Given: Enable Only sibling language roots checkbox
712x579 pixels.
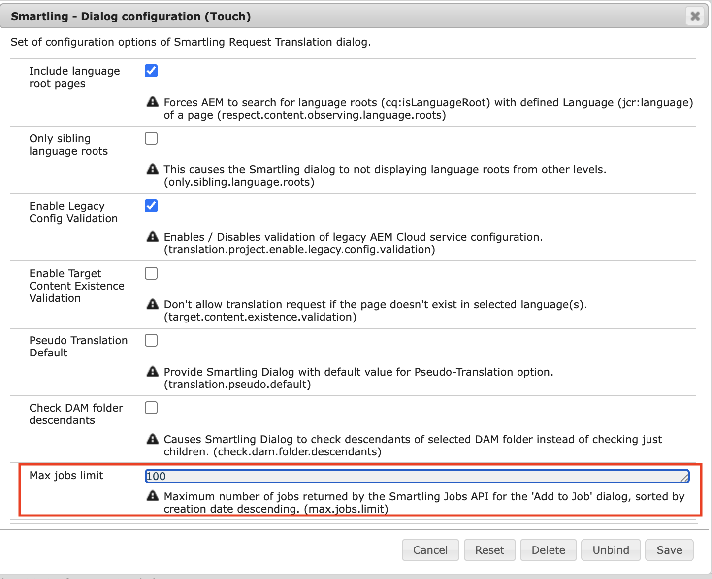Looking at the screenshot, I should (151, 138).
